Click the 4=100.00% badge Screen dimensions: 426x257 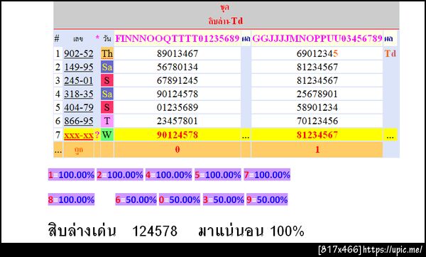[x=168, y=175]
